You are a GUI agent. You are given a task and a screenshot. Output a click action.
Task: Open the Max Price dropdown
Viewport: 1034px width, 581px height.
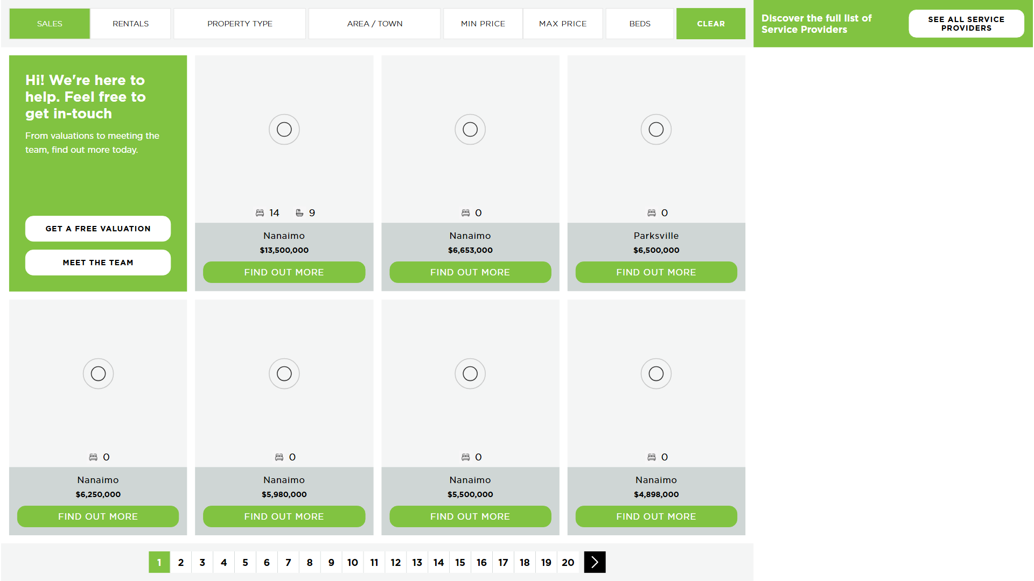[563, 24]
